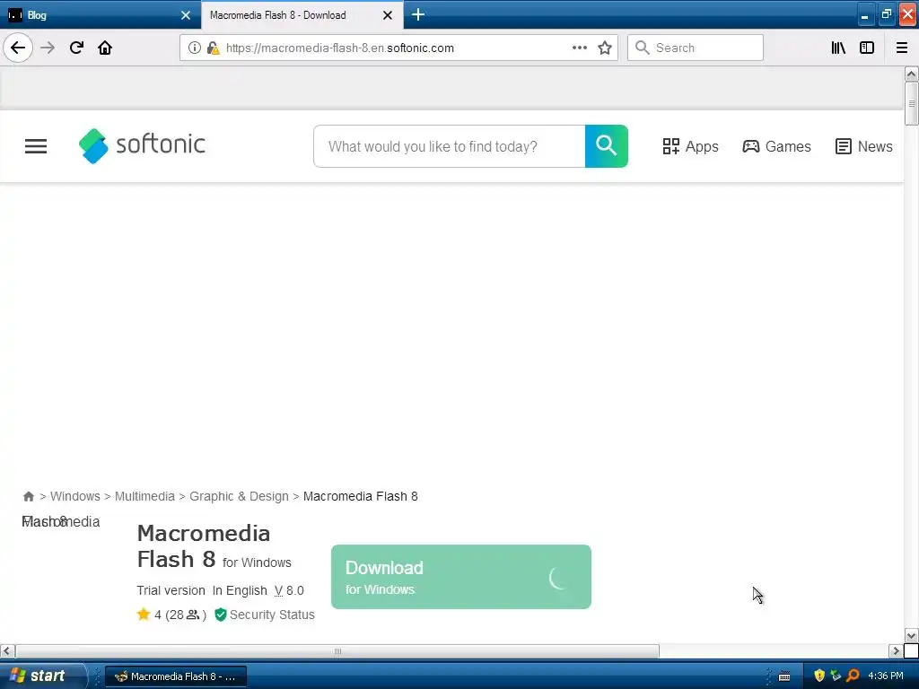
Task: Click the 'In English' text
Action: [240, 590]
